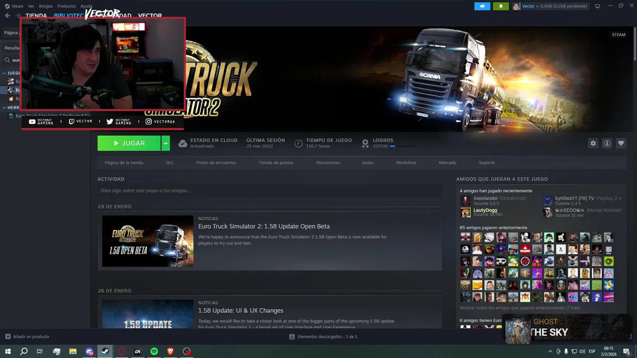Open the Ver menu
637x358 pixels.
(x=31, y=6)
